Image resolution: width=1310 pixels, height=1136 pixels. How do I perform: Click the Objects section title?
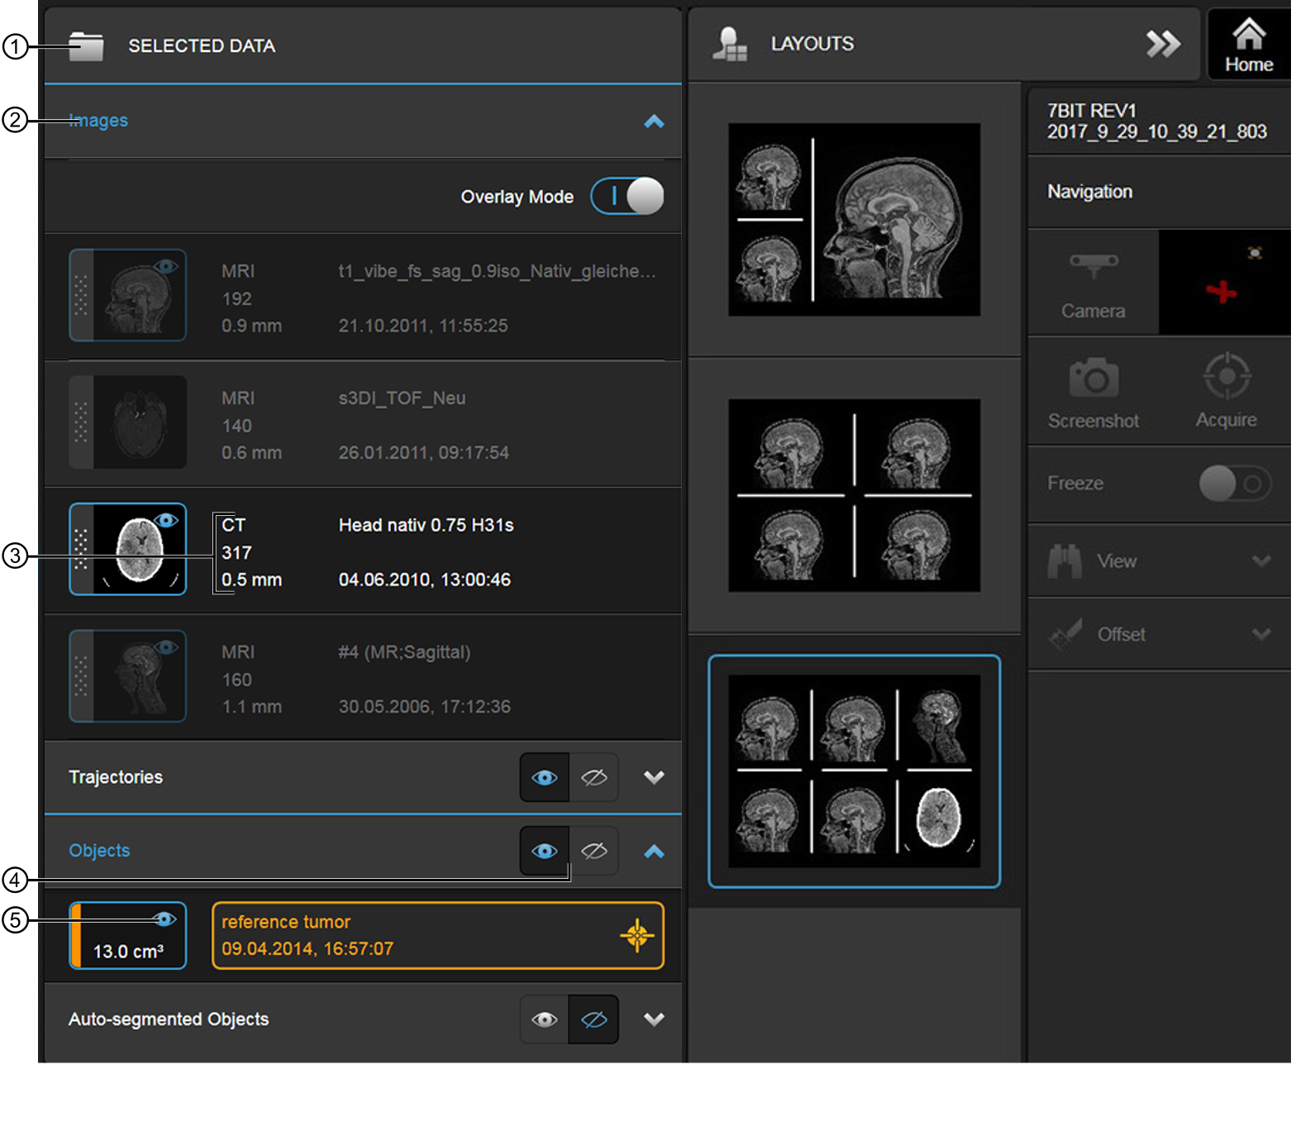pos(99,851)
